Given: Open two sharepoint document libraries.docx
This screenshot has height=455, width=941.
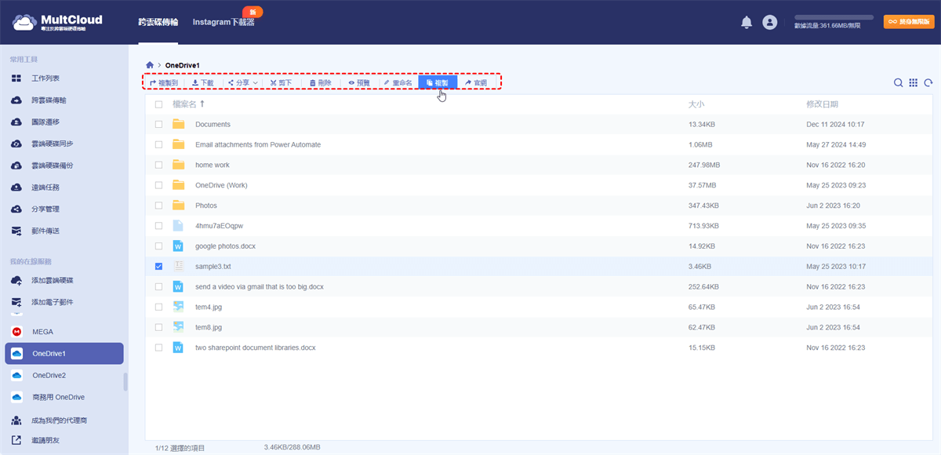Looking at the screenshot, I should click(256, 348).
